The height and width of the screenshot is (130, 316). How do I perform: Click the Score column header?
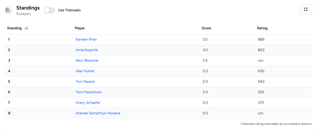coord(206,28)
